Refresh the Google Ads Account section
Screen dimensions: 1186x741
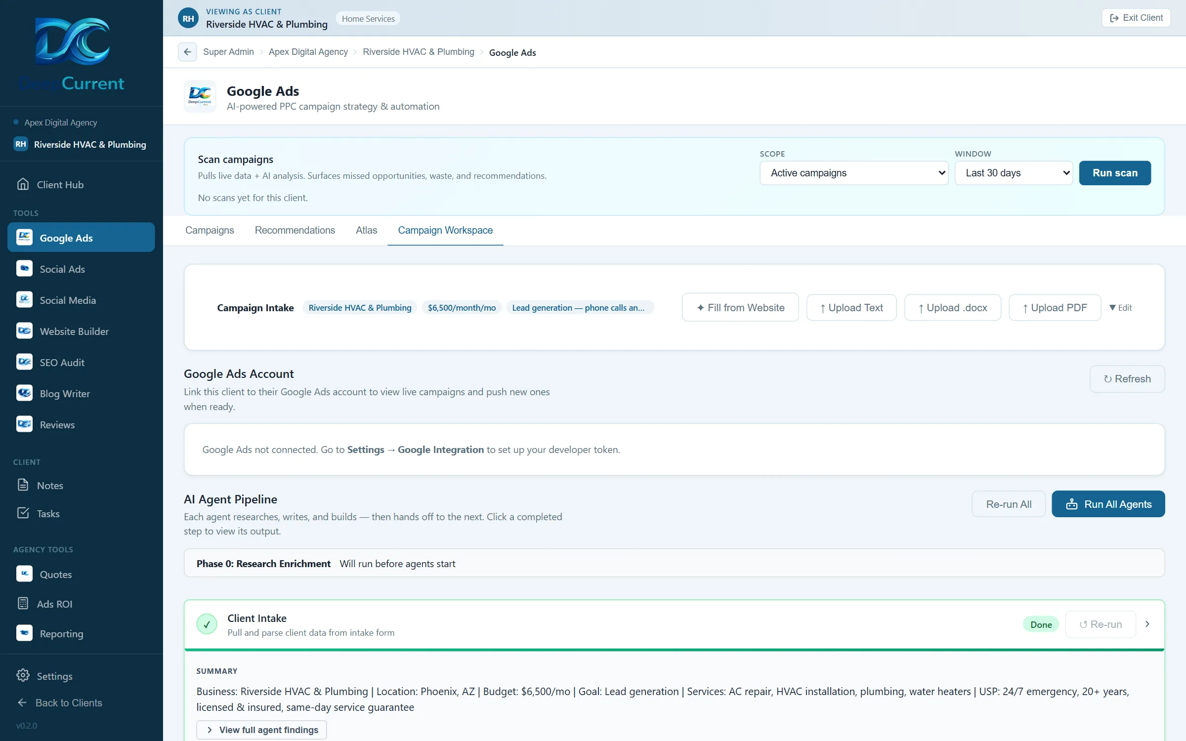pyautogui.click(x=1127, y=379)
